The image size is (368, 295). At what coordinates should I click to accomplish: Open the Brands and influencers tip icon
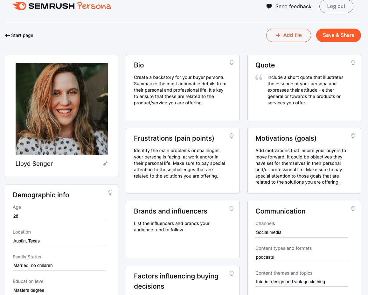232,209
